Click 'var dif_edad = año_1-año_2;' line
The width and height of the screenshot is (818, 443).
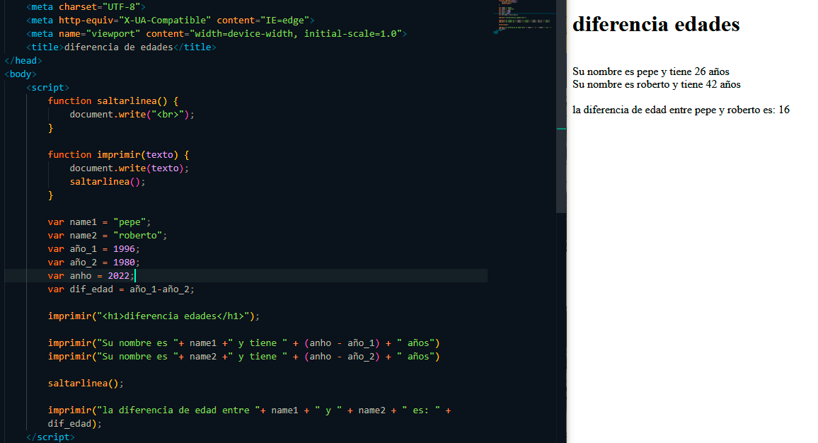121,289
